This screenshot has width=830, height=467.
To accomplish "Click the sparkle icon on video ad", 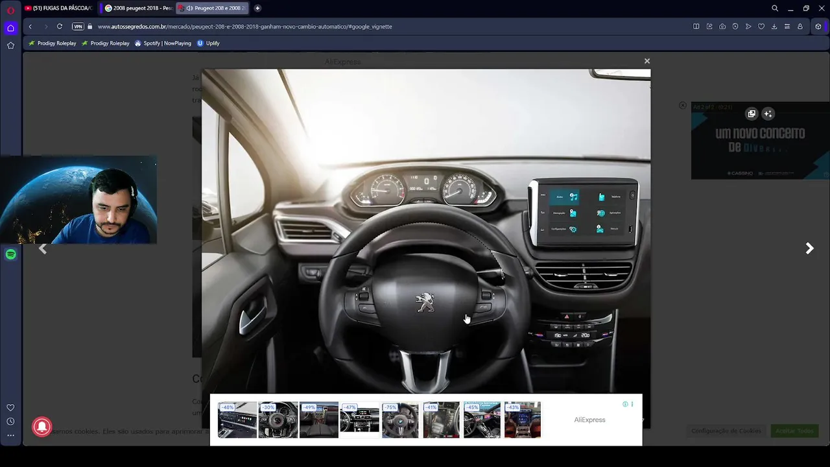I will (768, 114).
